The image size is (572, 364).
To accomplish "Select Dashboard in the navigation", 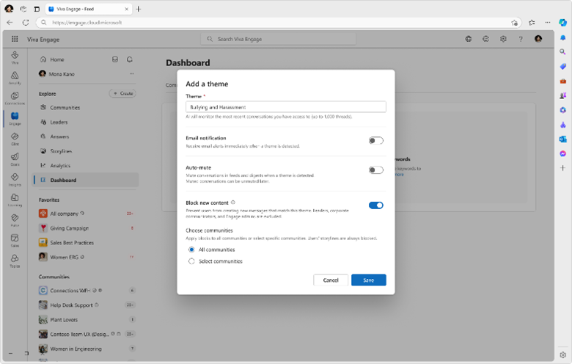I will [86, 180].
